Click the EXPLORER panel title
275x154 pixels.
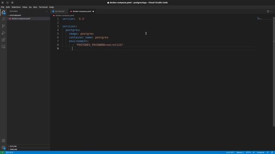(13, 12)
